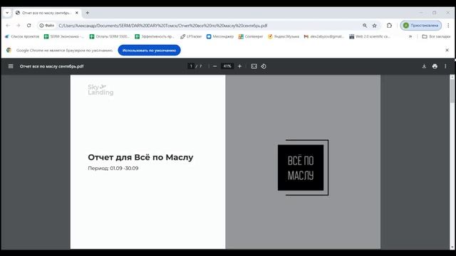Click the 'Период: 01.09 -30.09' text
The image size is (456, 256).
[113, 169]
